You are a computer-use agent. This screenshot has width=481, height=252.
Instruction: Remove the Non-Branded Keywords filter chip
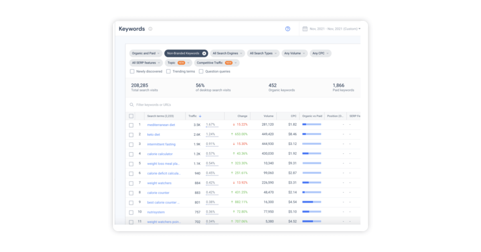click(204, 53)
